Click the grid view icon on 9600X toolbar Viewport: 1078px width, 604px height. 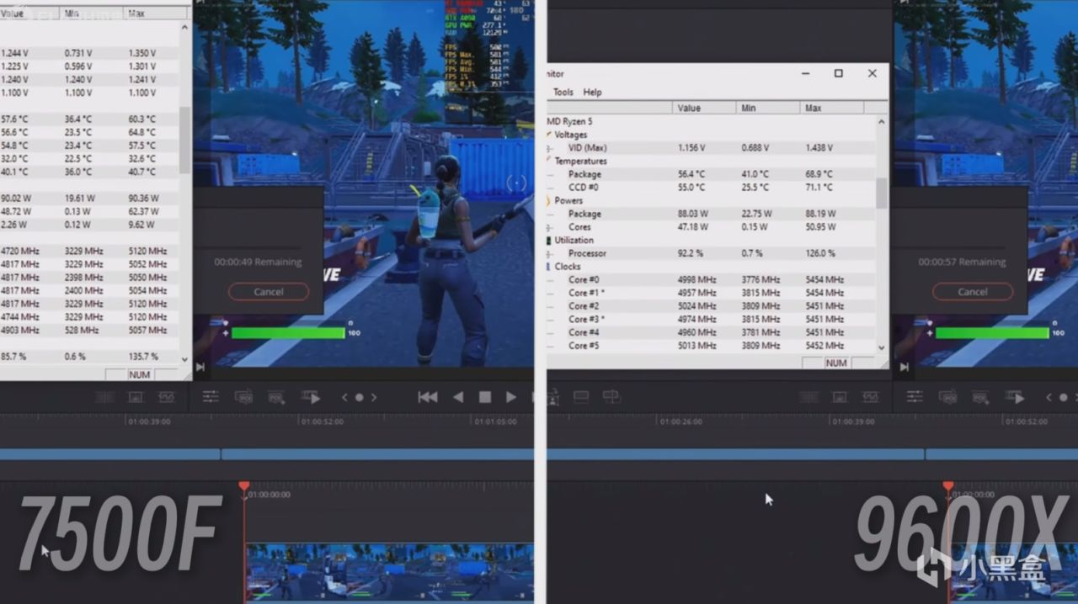click(x=808, y=397)
